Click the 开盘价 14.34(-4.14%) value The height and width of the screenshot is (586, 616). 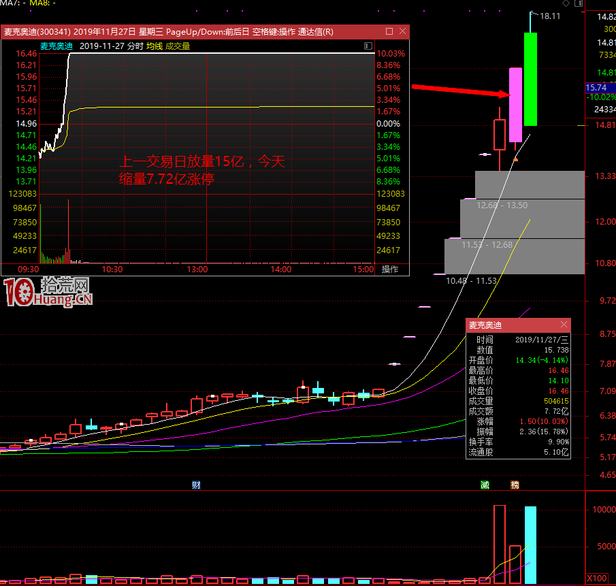[x=542, y=360]
